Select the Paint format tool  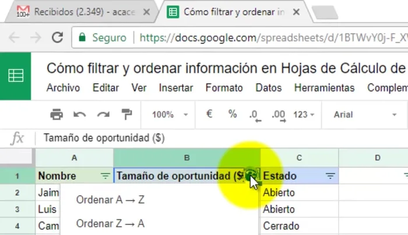(126, 115)
